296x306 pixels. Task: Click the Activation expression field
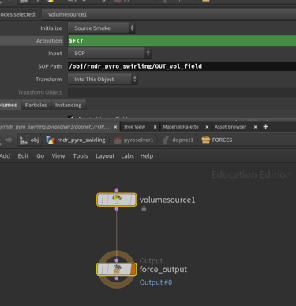coord(182,41)
